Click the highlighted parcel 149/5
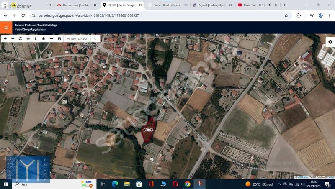Image resolution: width=335 pixels, height=189 pixels. tap(148, 130)
